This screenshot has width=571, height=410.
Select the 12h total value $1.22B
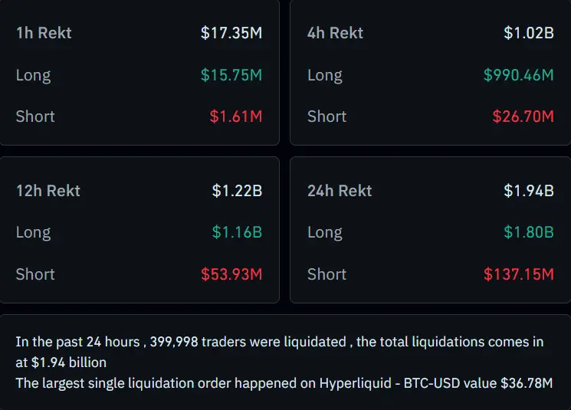click(237, 191)
